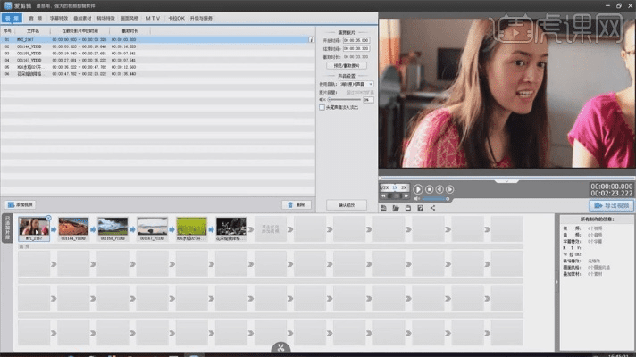
Task: Collapse the right info panel arrow
Action: [556, 282]
